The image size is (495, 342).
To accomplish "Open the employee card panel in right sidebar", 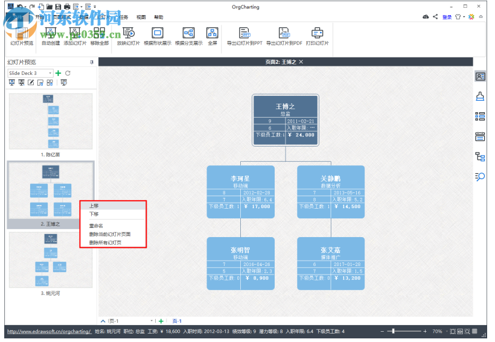I will (480, 77).
